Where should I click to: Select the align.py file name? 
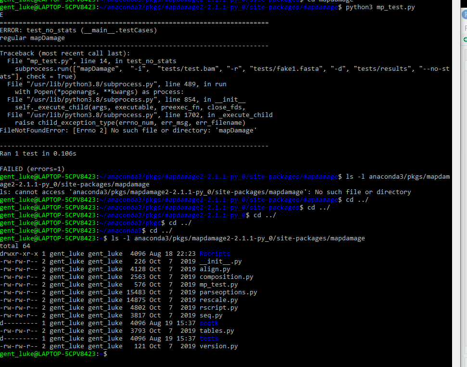click(x=215, y=269)
